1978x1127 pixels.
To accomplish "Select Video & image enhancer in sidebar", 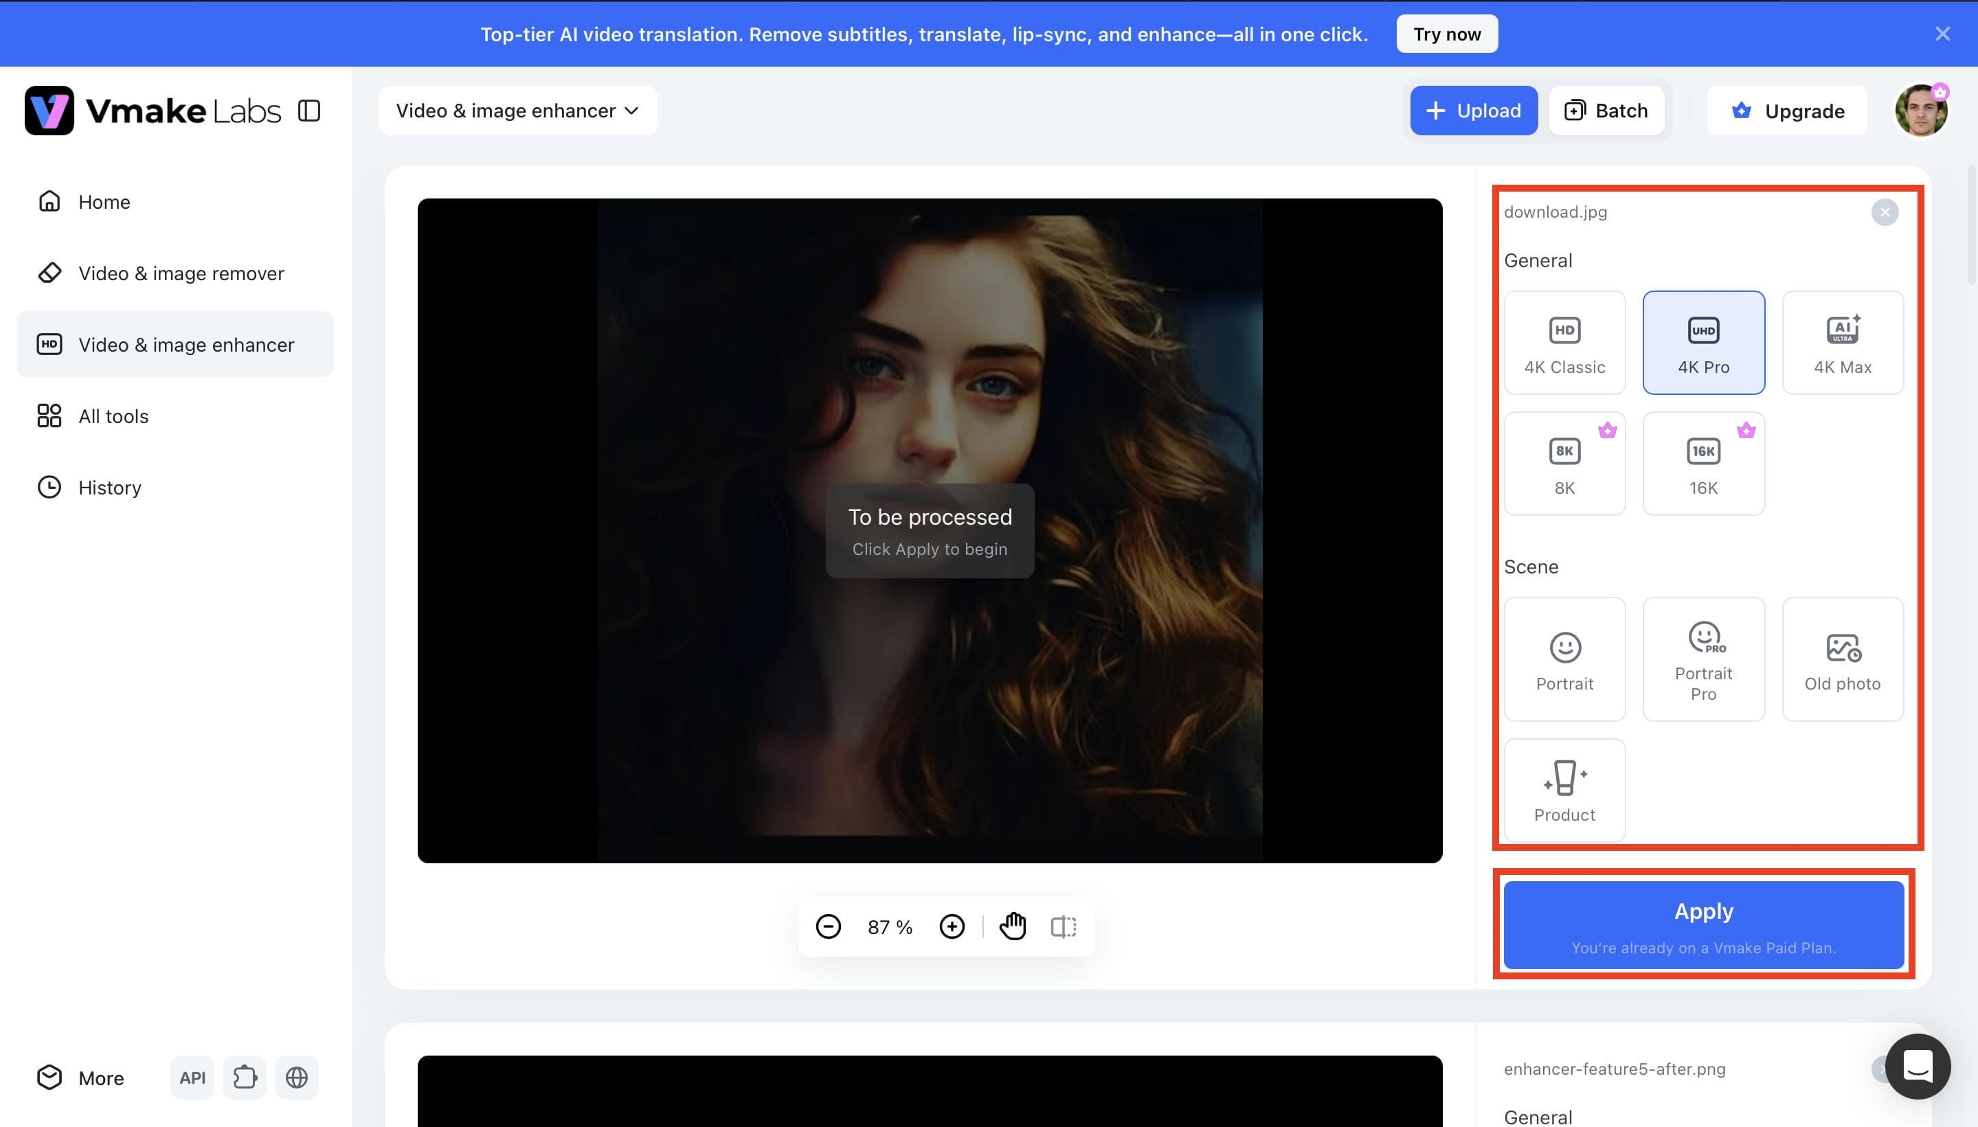I will pos(175,345).
